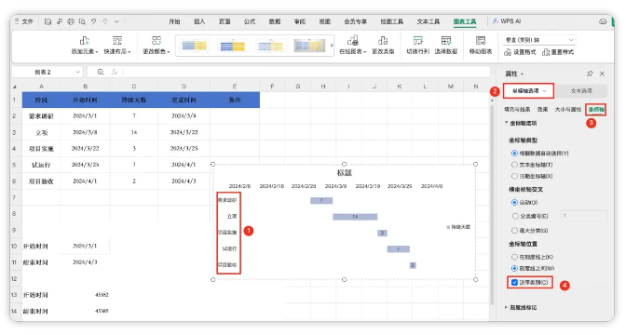The image size is (626, 335).
Task: Click the print preview icon
Action: click(82, 21)
